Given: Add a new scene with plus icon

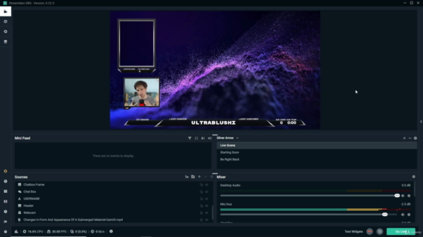Looking at the screenshot, I should click(404, 138).
